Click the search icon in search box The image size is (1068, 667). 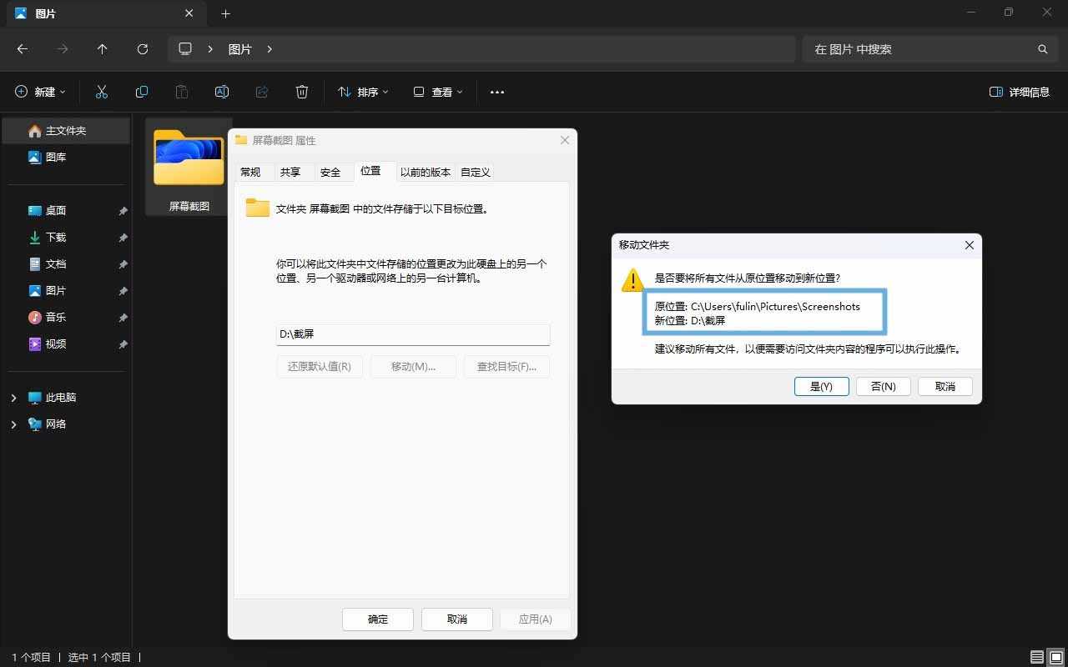pos(1043,49)
